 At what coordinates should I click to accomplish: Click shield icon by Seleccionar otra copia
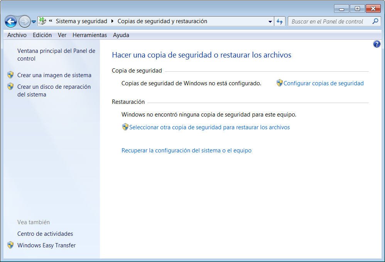pos(125,127)
